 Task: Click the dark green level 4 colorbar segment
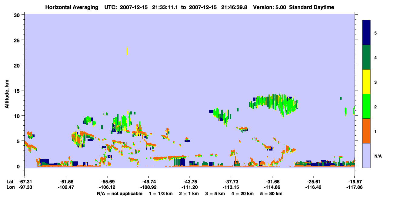click(x=366, y=57)
